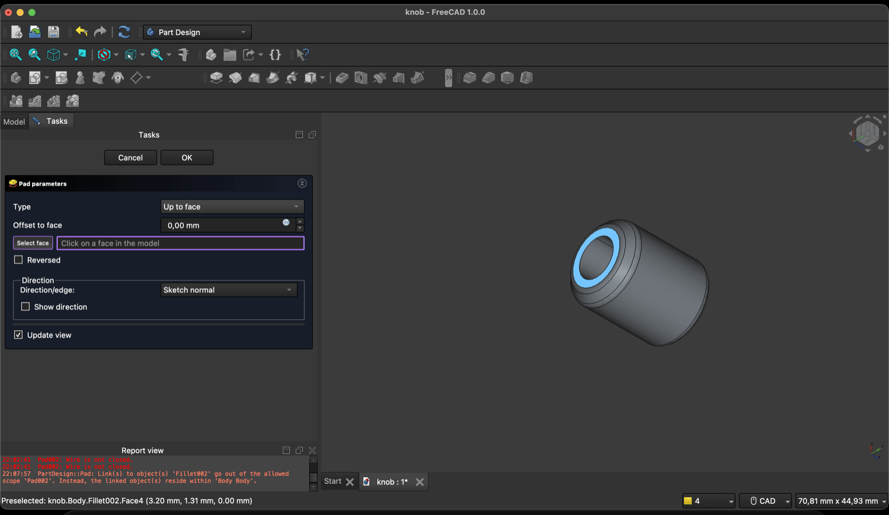
Task: Expand the draw style dropdown arrow
Action: click(x=116, y=54)
